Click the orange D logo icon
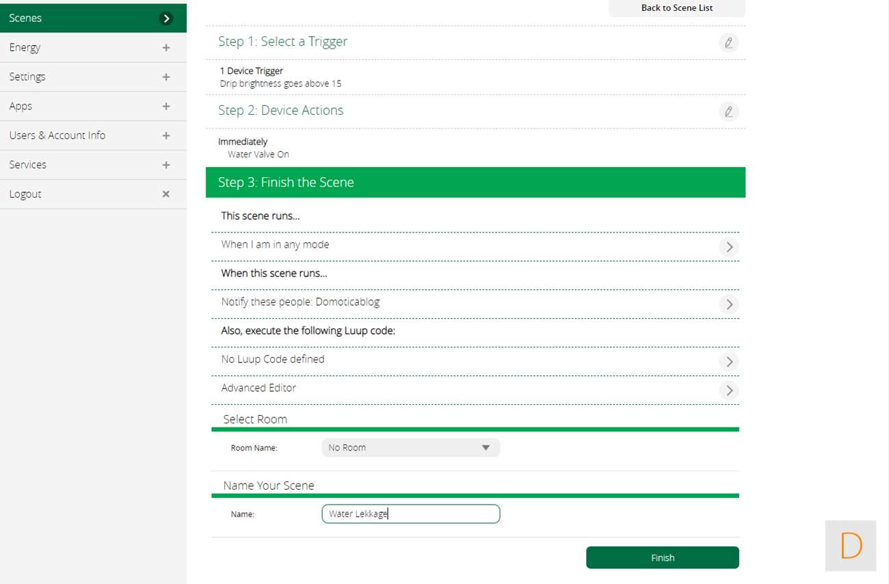This screenshot has width=889, height=584. (x=850, y=546)
